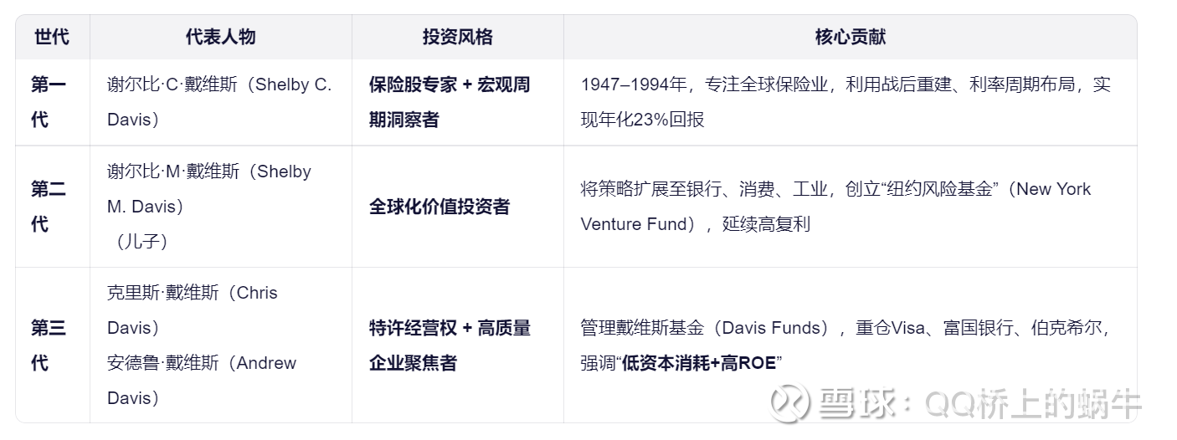Image resolution: width=1177 pixels, height=440 pixels.
Task: Click the QQ桥上的蜗牛 watermark text
Action: 1033,403
